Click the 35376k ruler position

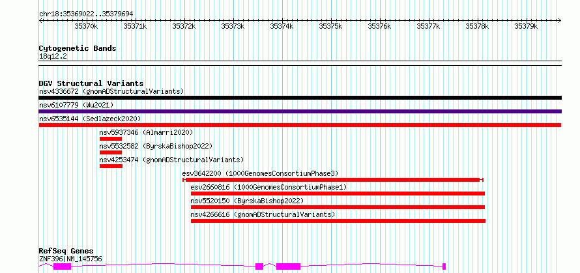coord(379,26)
